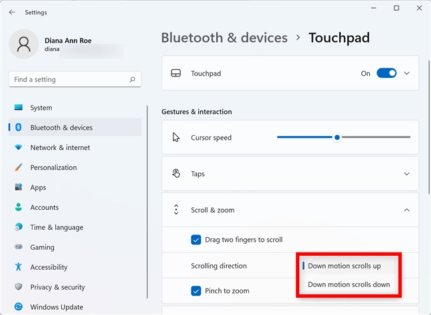Uncheck Drag two fingers to scroll
The image size is (431, 315).
pos(196,240)
